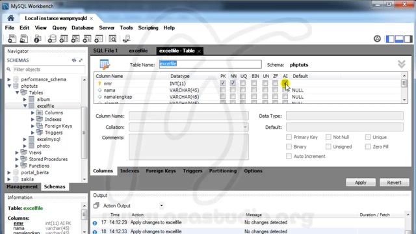Toggle NN checkbox for namalengkap column
The width and height of the screenshot is (416, 234).
[x=233, y=97]
